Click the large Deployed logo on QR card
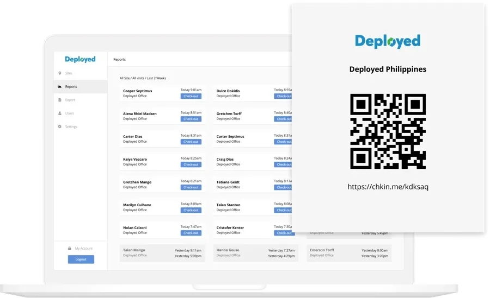This screenshot has height=298, width=490. [x=388, y=41]
